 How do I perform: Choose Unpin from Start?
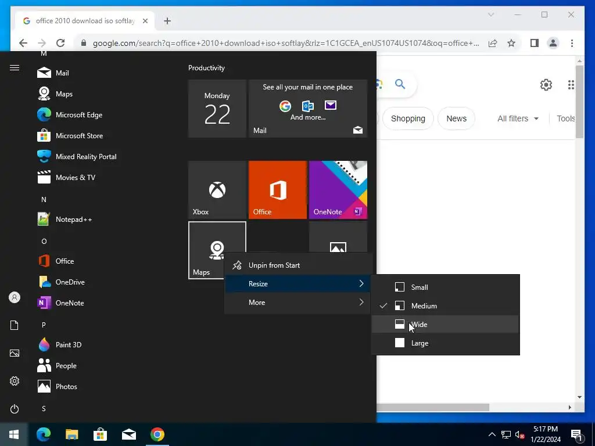pos(297,265)
